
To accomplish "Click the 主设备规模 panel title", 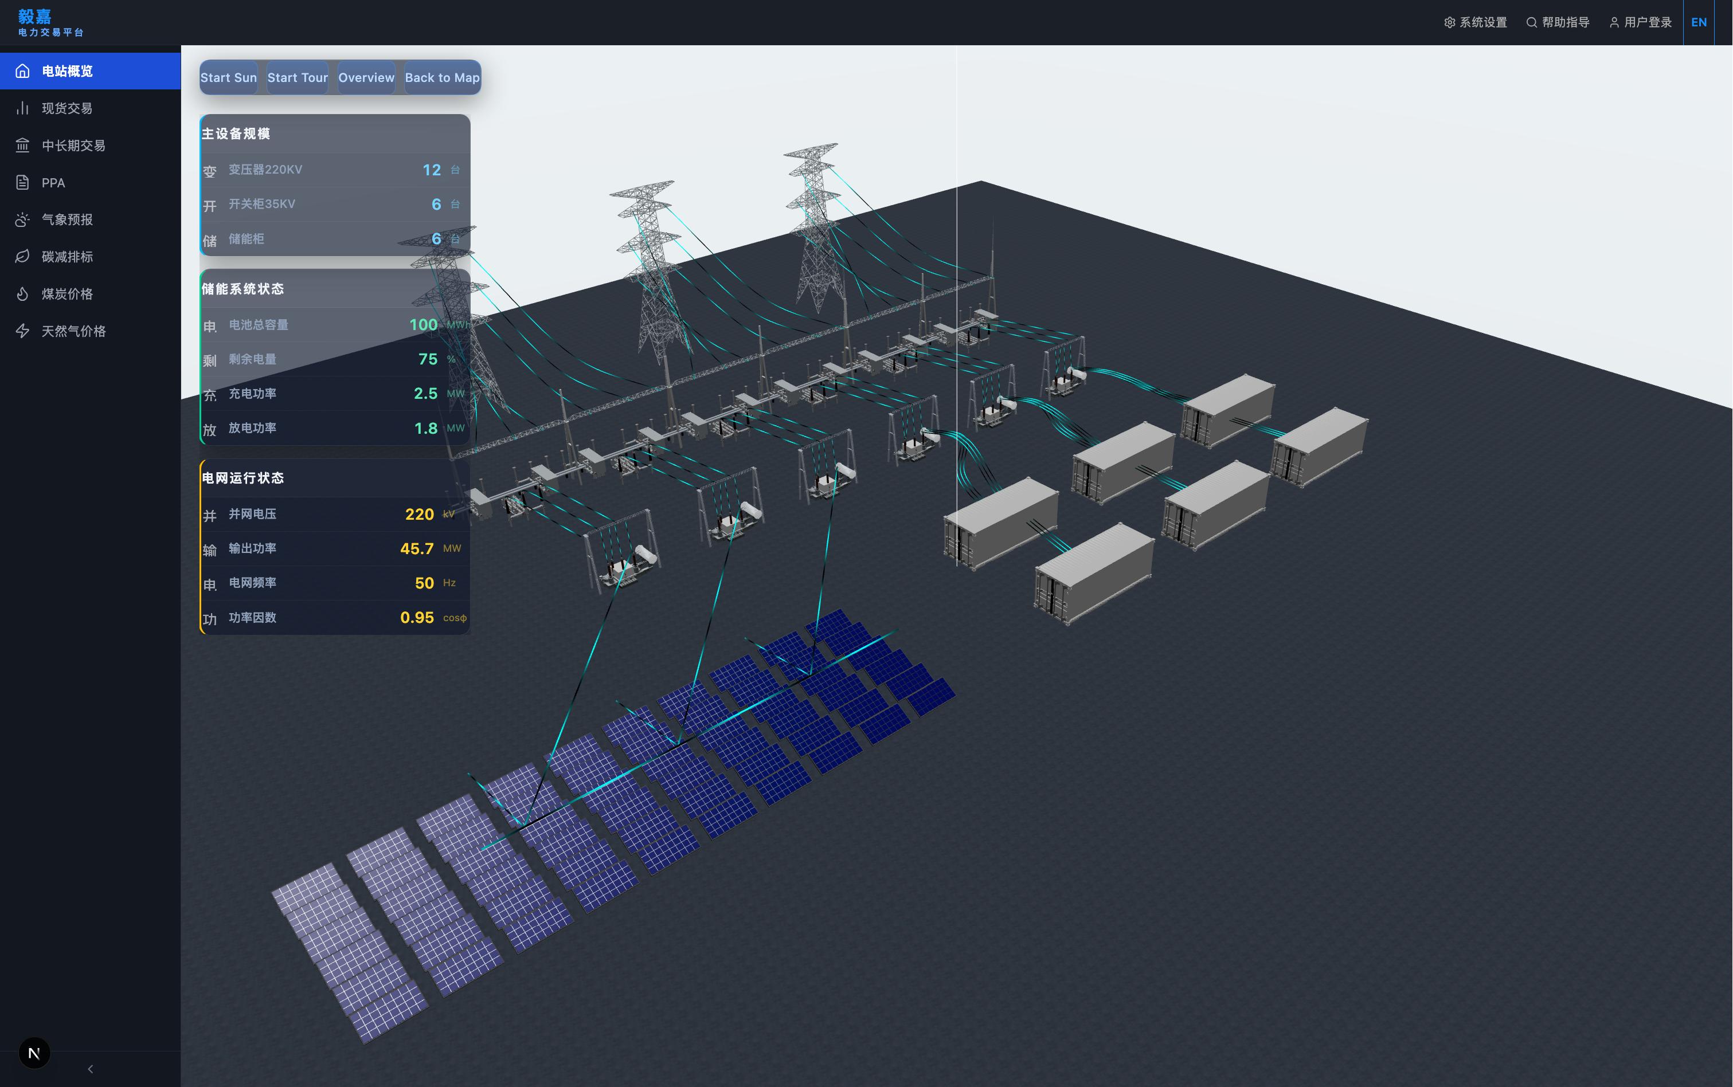I will tap(236, 134).
